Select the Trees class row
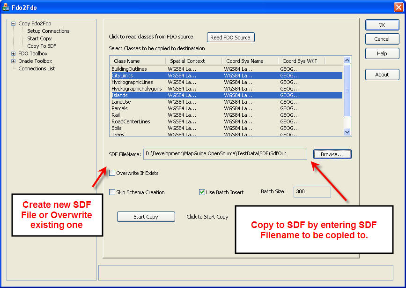Screen dimensions: 406x288 coord(227,134)
